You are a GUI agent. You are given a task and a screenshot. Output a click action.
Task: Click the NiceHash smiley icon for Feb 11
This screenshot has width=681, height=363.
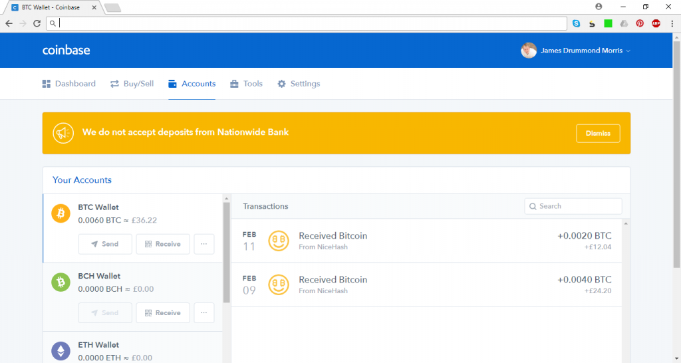[x=279, y=241]
